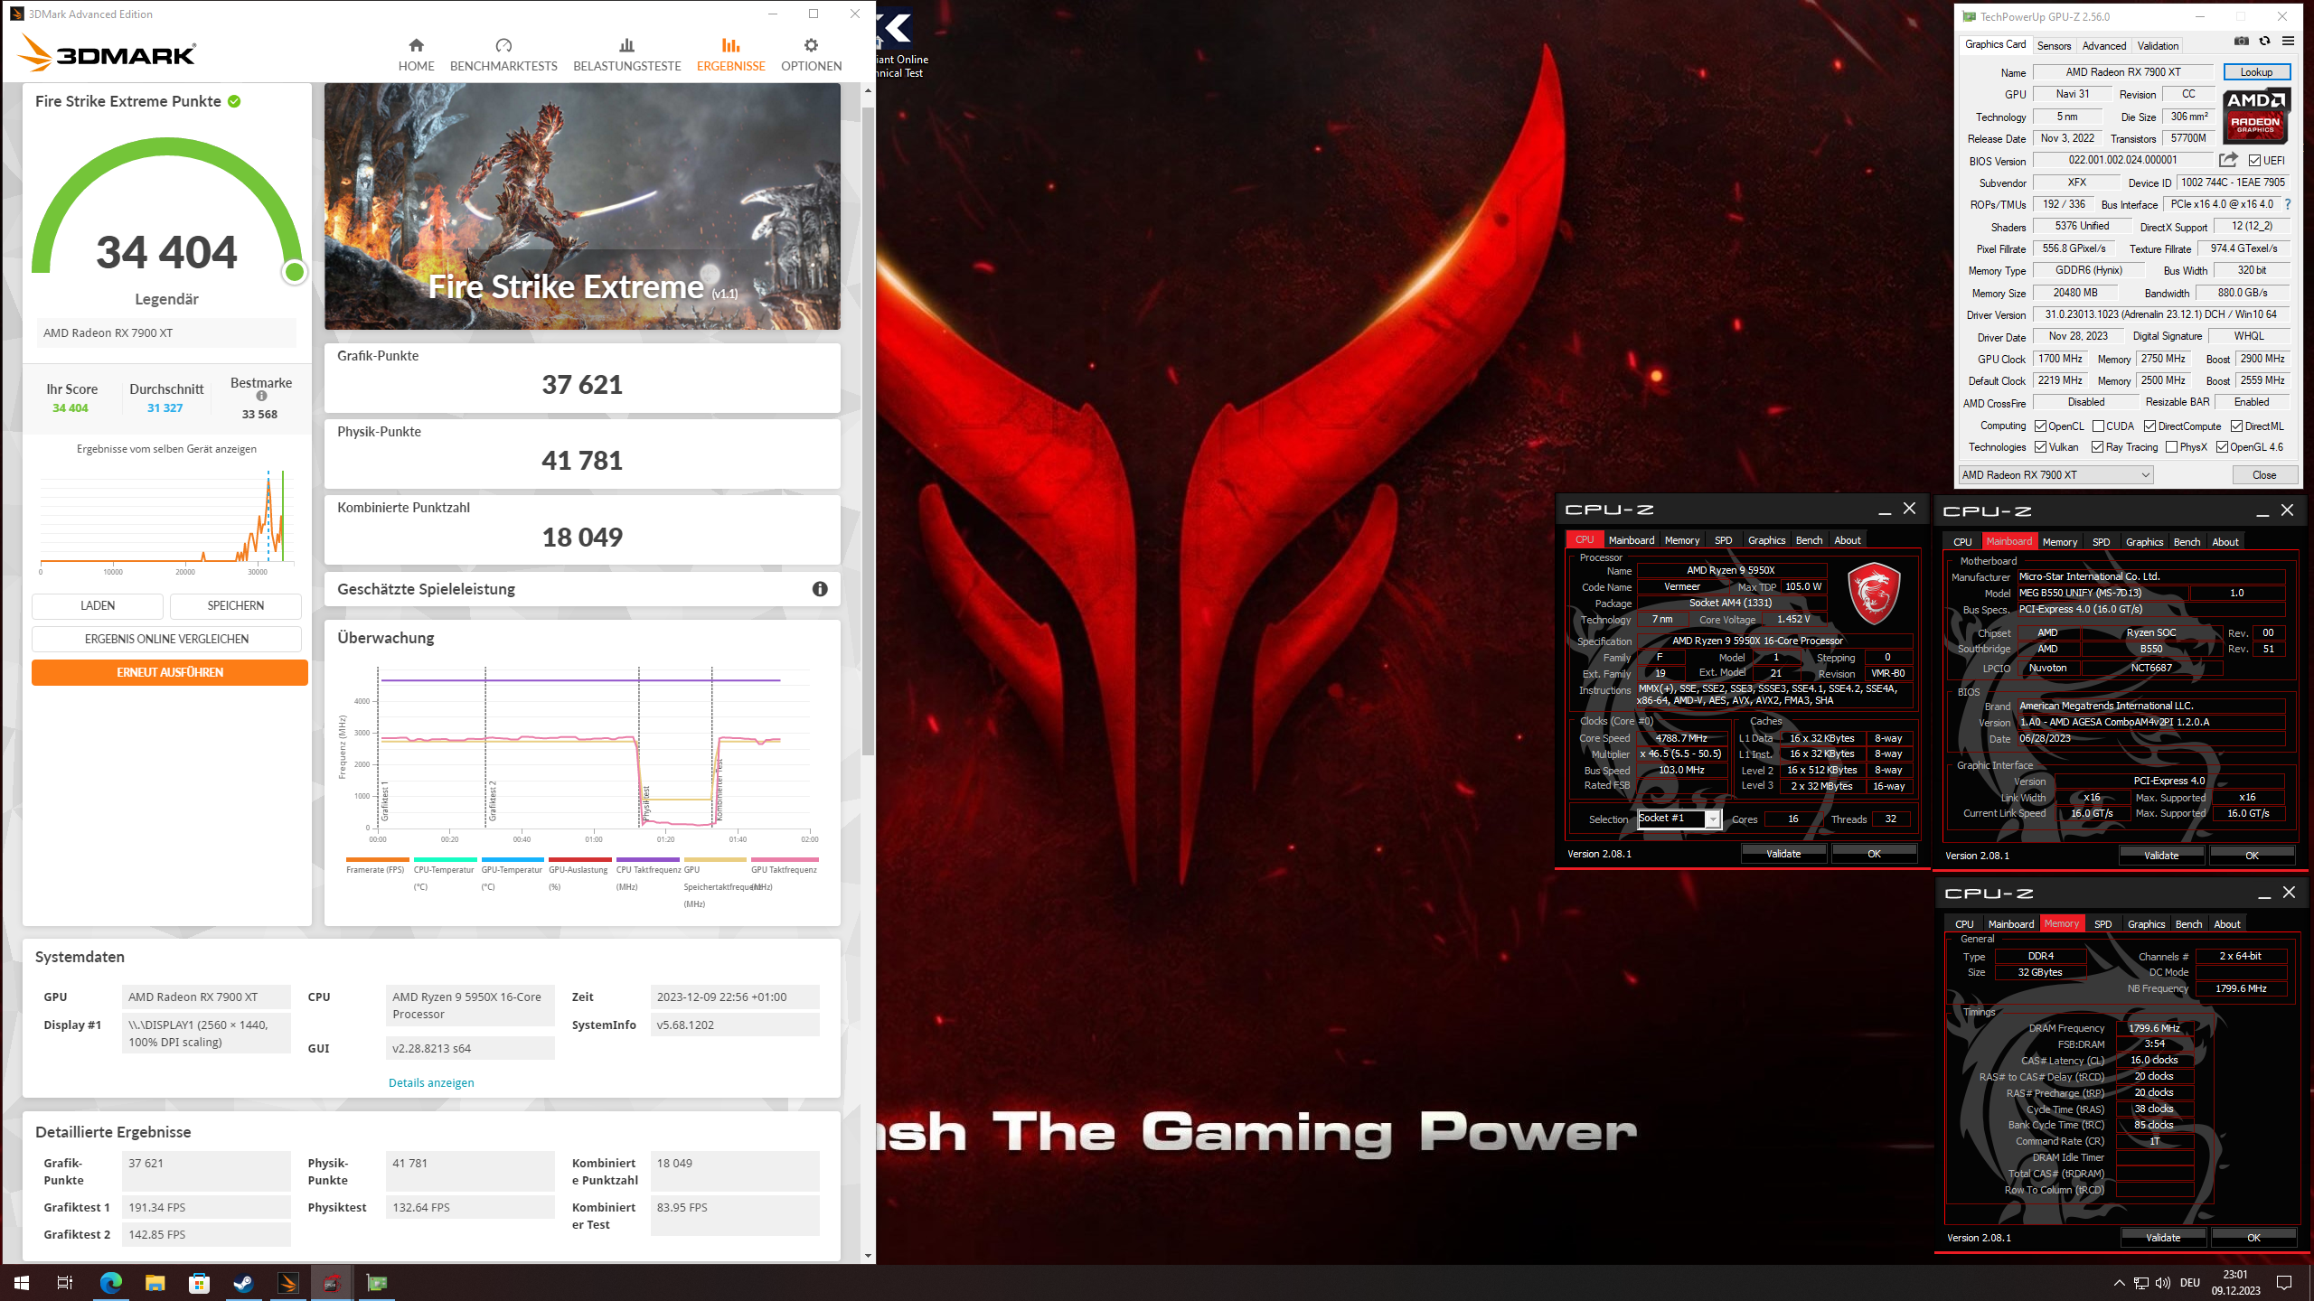Switch to the Validation tab in GPU-Z
Screen dimensions: 2314x1301
click(2158, 46)
